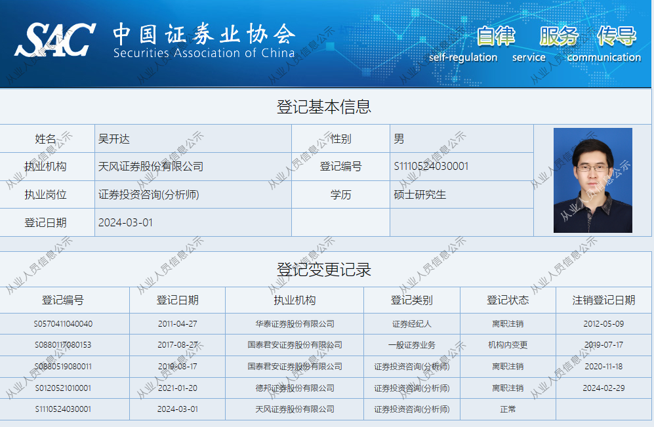Click the record number S0120521010001
This screenshot has width=654, height=427.
coord(63,389)
